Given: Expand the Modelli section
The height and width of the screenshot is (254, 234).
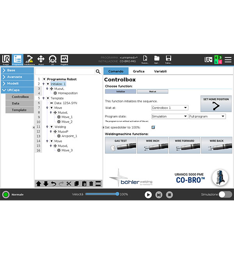Looking at the screenshot, I should pyautogui.click(x=17, y=83).
